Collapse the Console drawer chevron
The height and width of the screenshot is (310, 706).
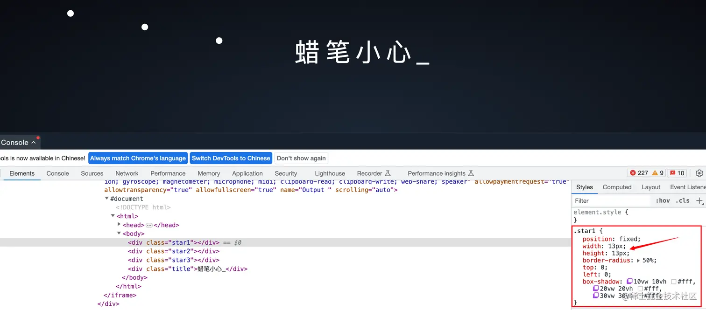tap(33, 143)
